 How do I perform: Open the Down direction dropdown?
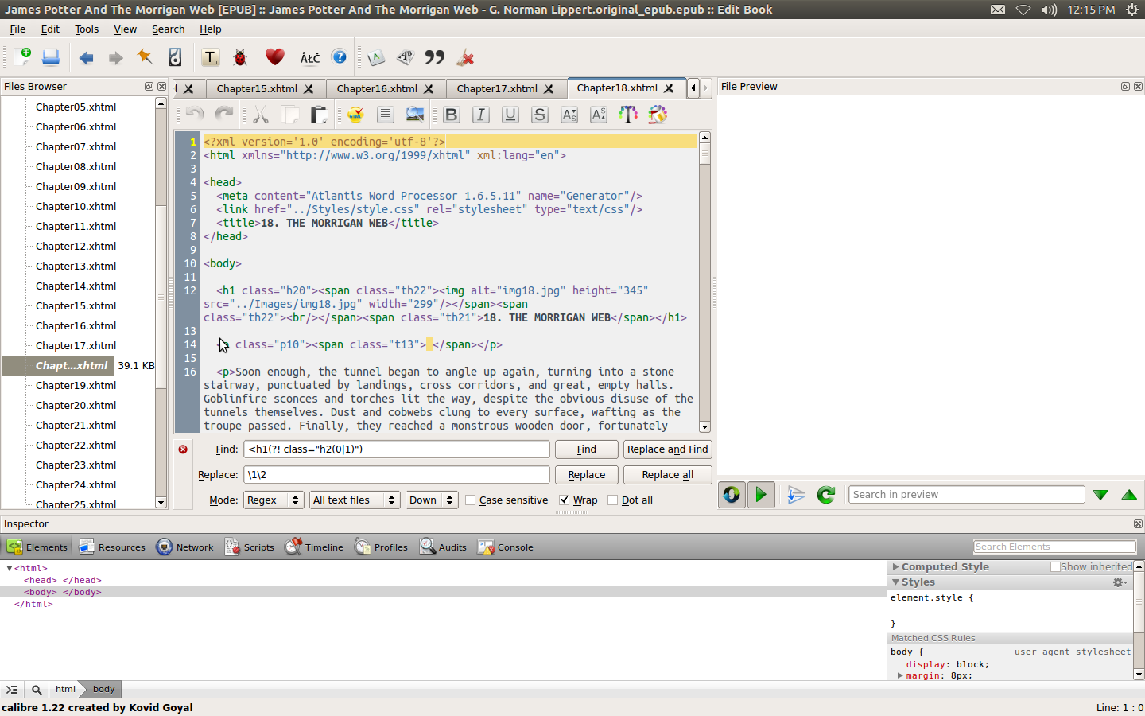click(x=431, y=500)
